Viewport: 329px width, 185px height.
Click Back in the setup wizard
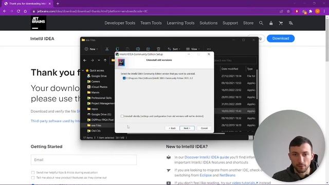pos(172,128)
